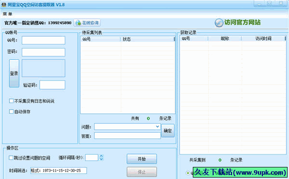Click the captcha image box

(x=43, y=68)
